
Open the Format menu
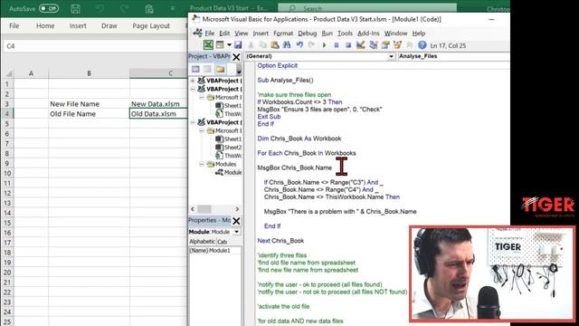pos(283,34)
